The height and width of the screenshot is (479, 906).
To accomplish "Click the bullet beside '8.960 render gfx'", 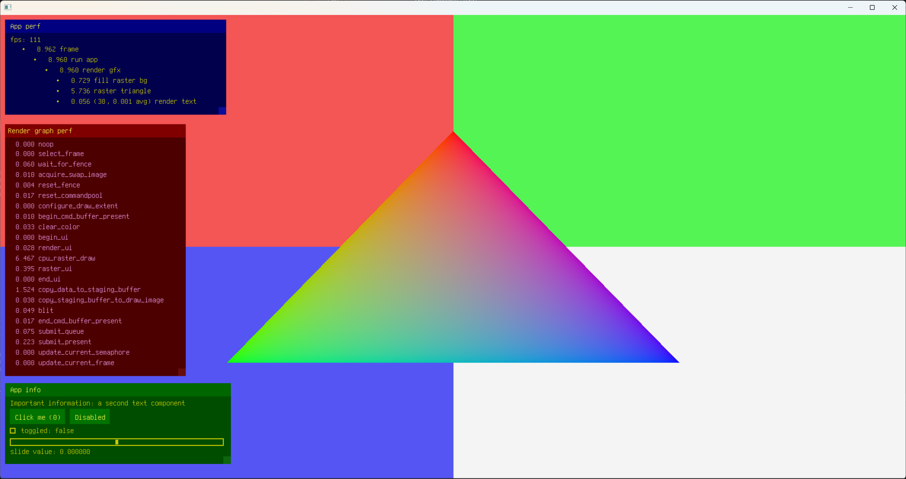I will pyautogui.click(x=46, y=70).
